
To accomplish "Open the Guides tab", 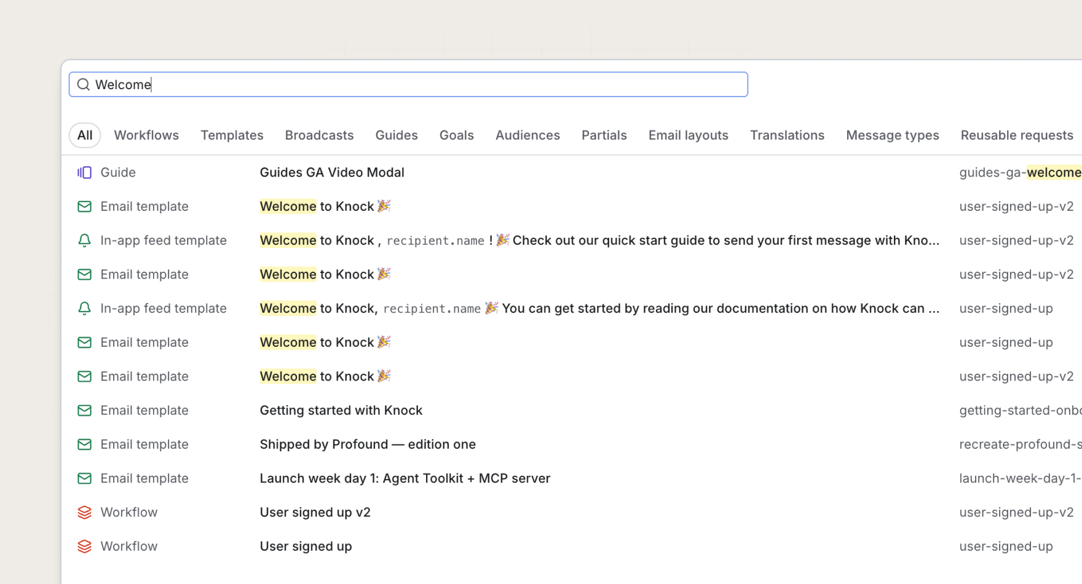I will pos(397,135).
